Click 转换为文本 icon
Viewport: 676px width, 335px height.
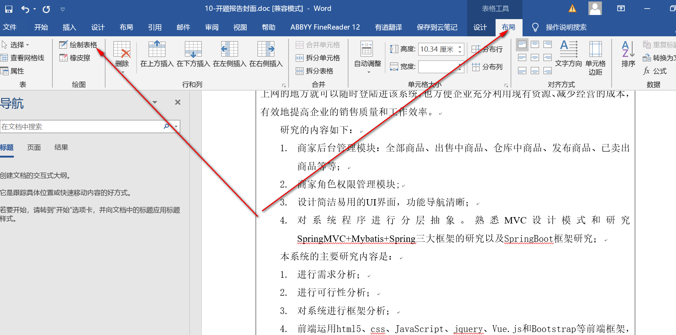(x=646, y=58)
